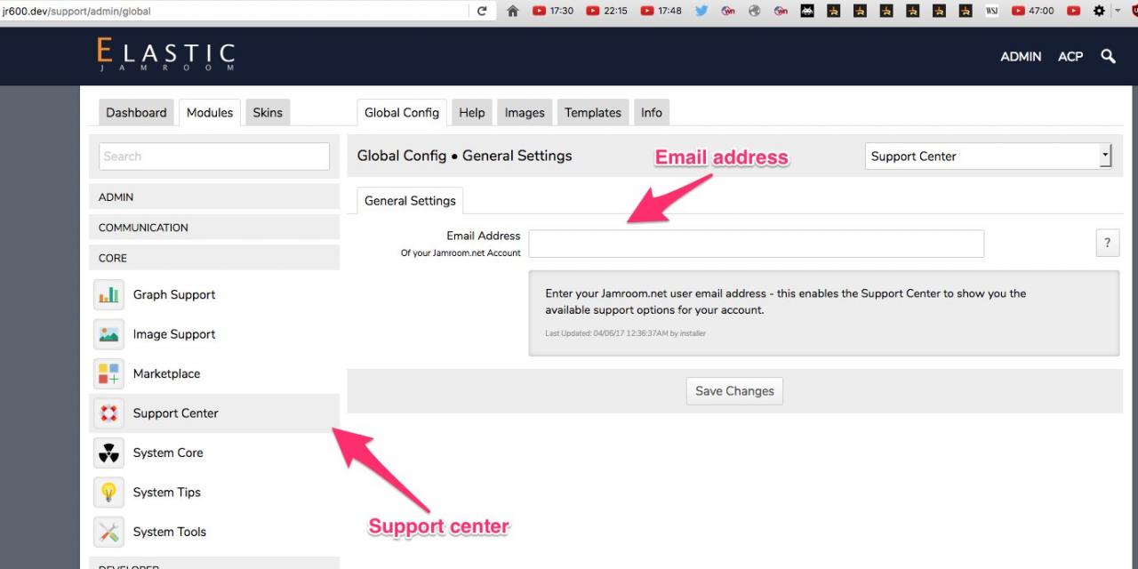Click the 'Global Config • General Settings' heading
This screenshot has height=569, width=1138.
464,156
